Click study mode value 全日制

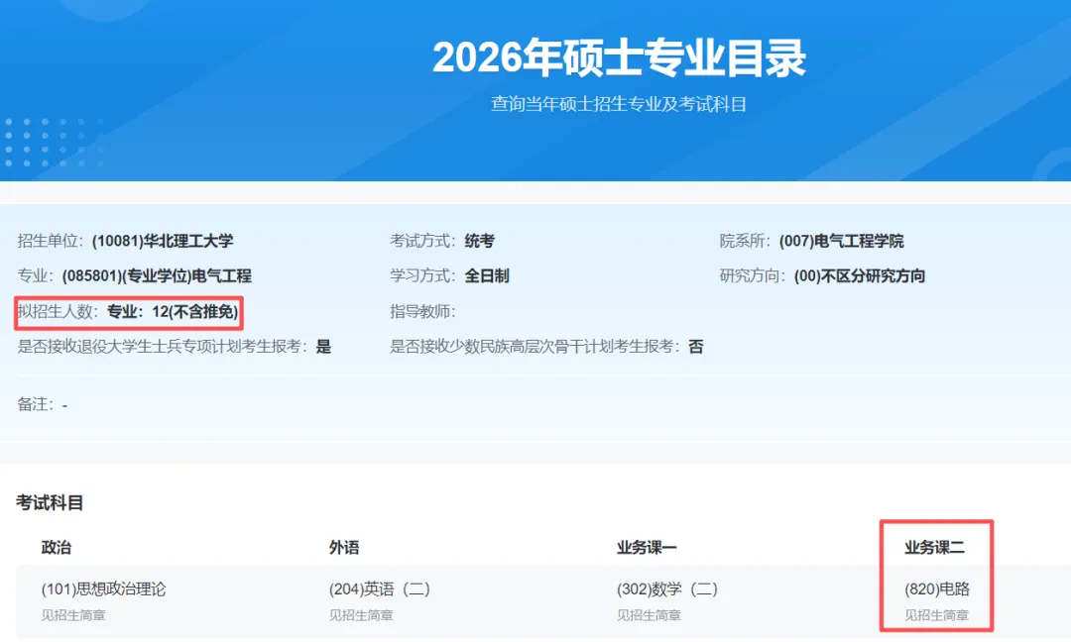(x=486, y=275)
